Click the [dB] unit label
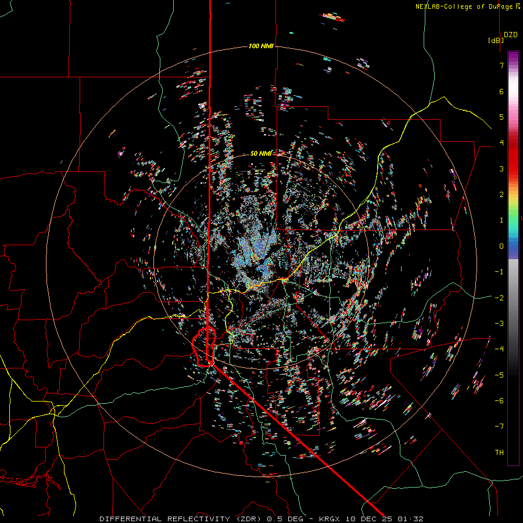This screenshot has width=523, height=523. pyautogui.click(x=496, y=40)
